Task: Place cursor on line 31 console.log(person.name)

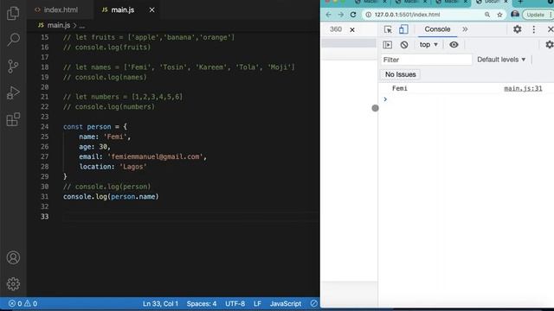Action: click(x=111, y=196)
